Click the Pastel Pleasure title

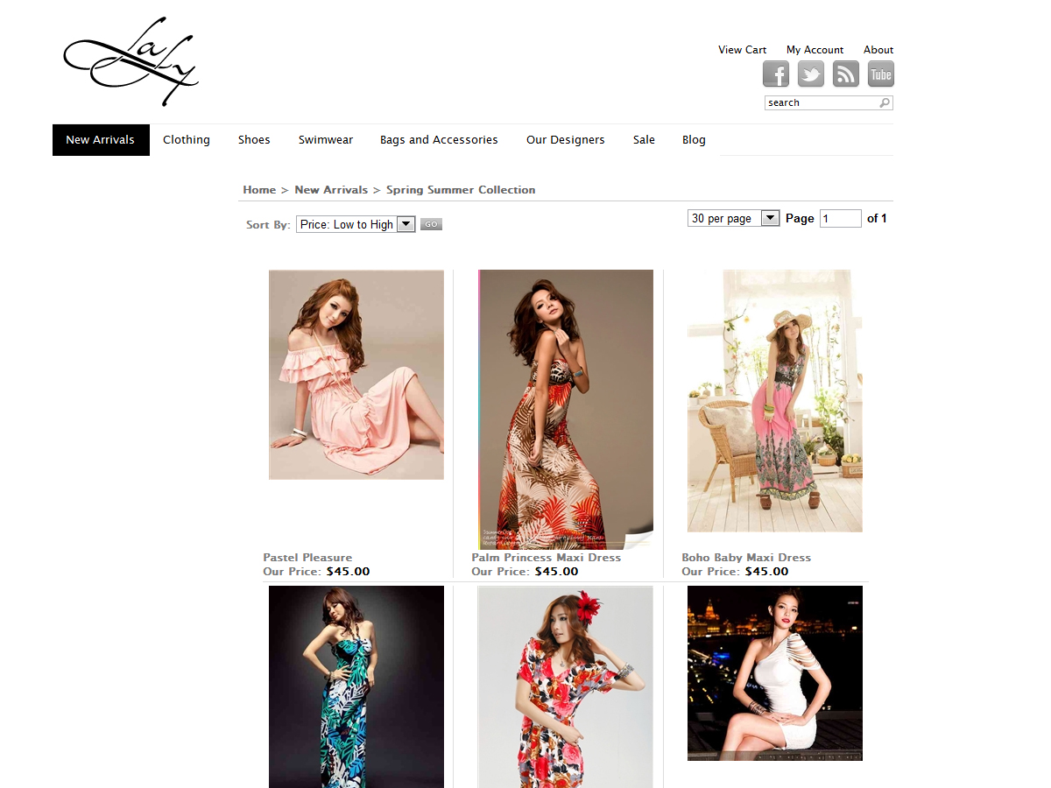307,558
